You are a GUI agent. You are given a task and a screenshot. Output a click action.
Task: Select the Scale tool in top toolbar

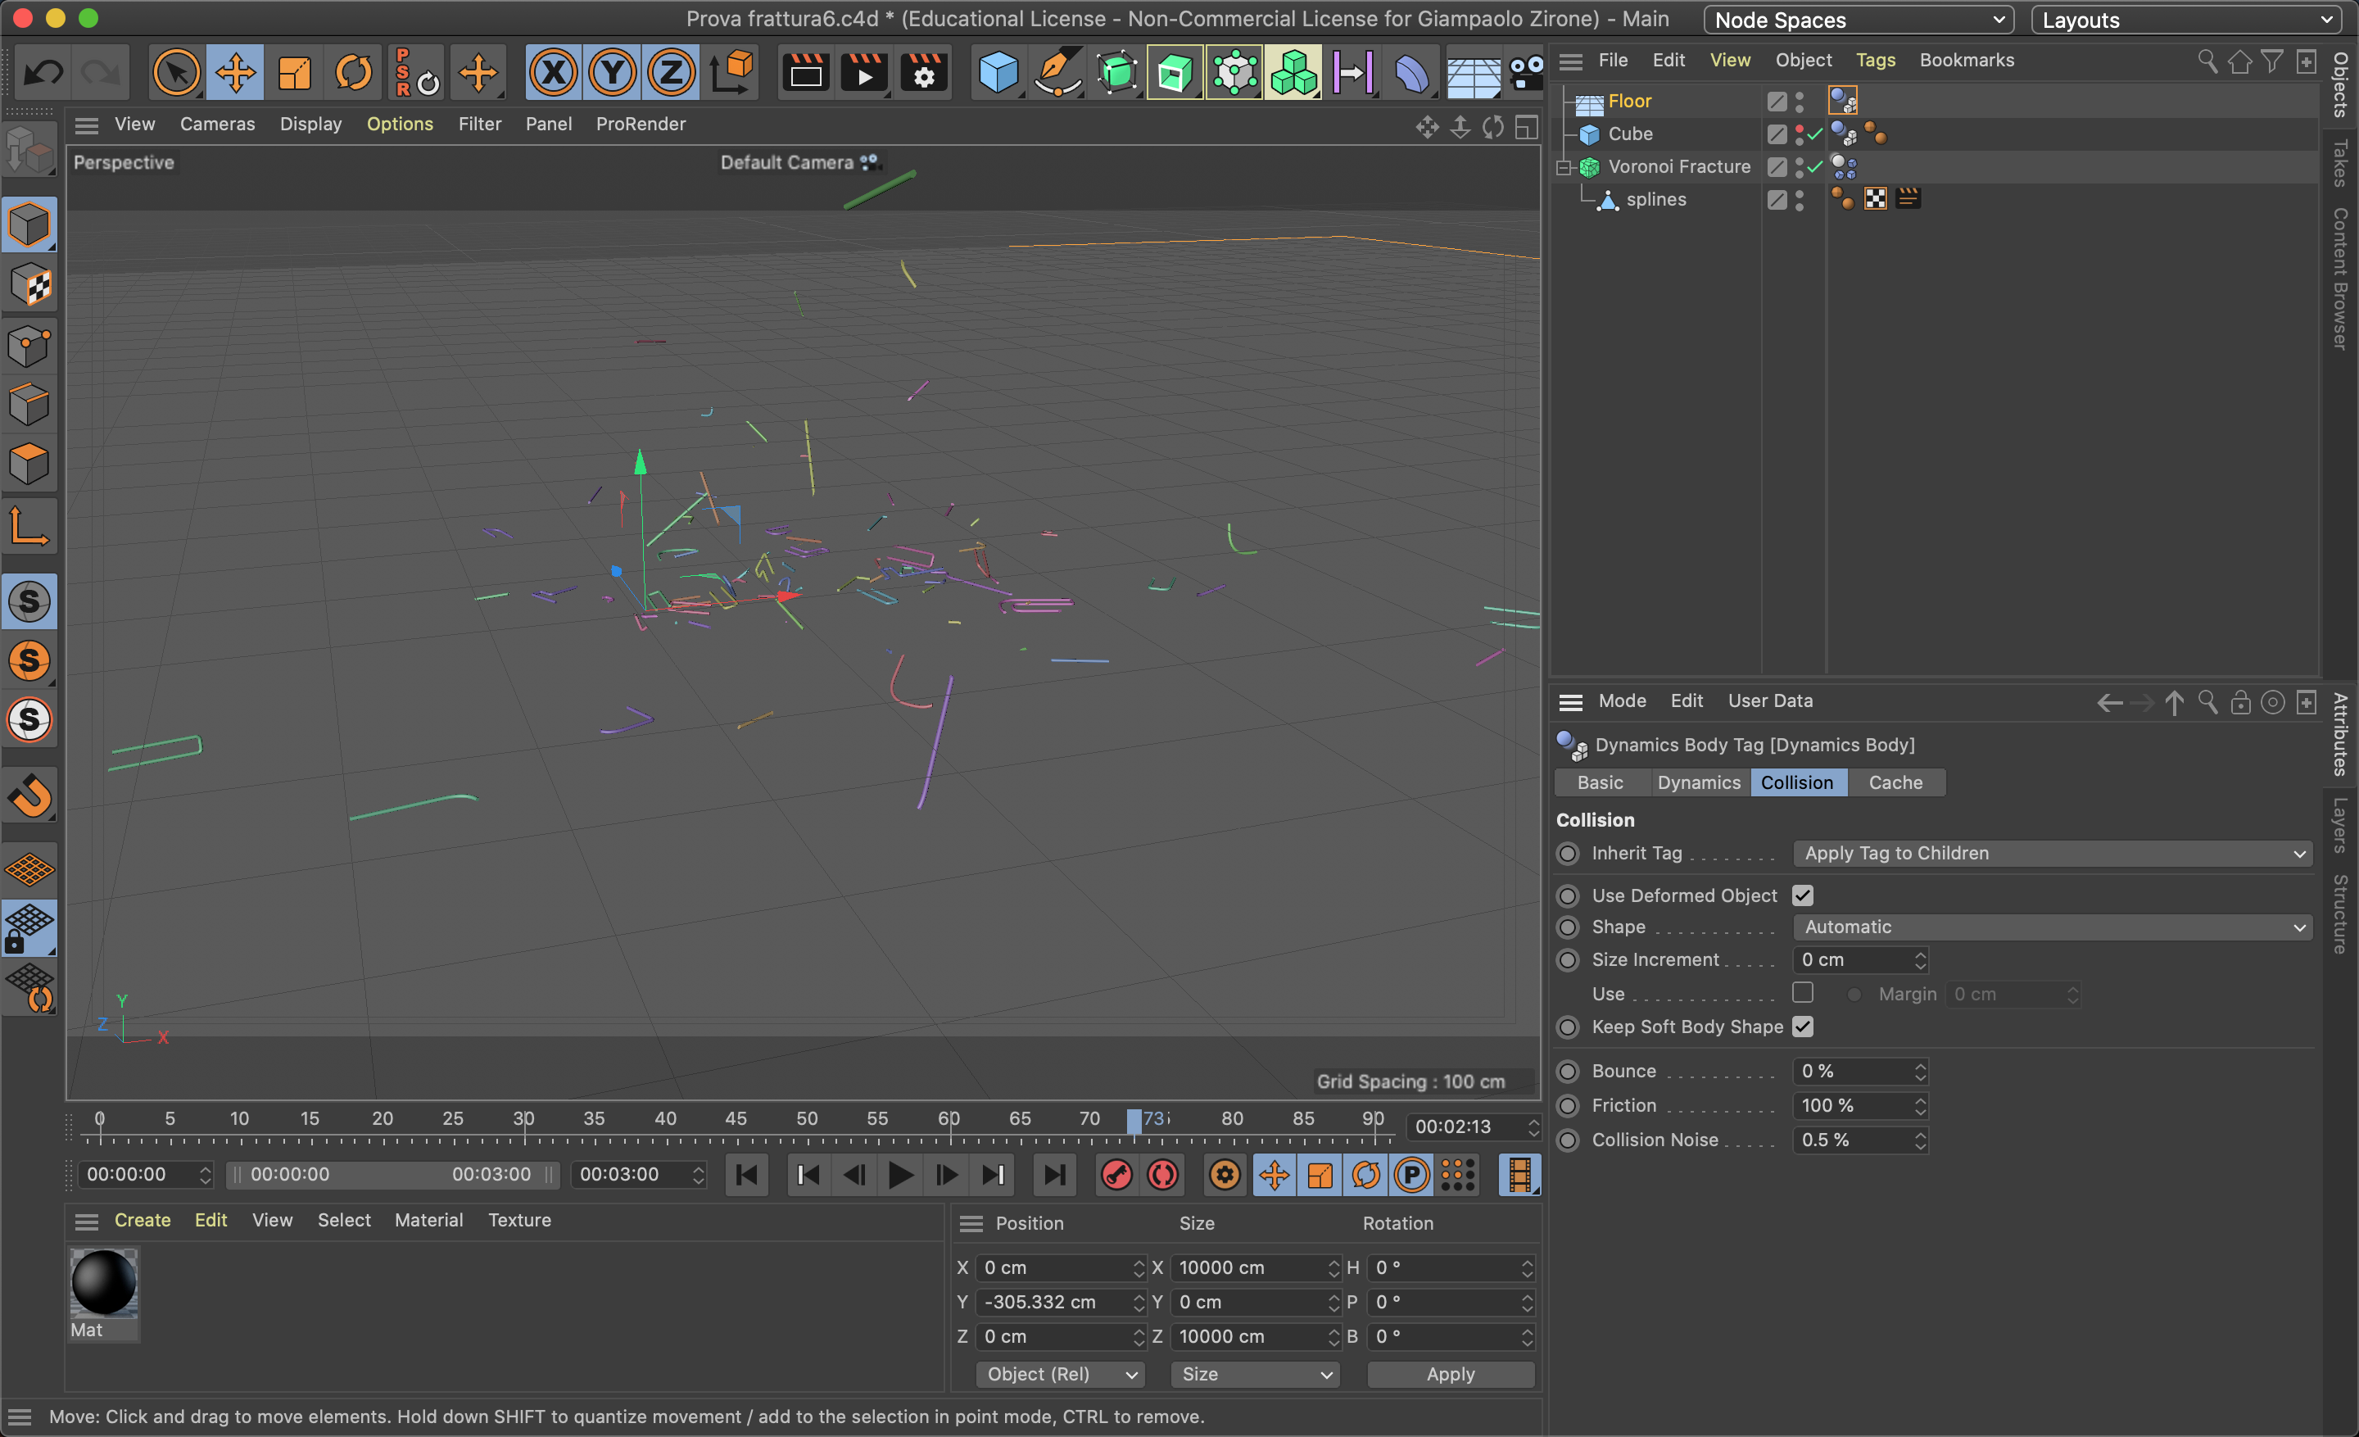coord(295,72)
